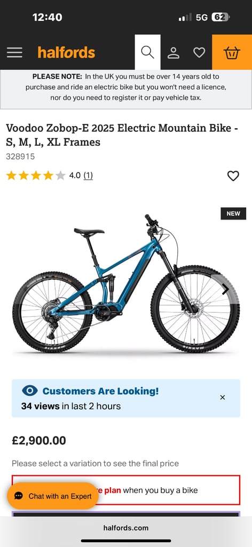Open the chat bubble icon

[19, 496]
